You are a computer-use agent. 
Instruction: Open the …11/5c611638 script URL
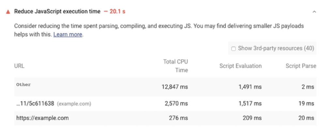35,104
